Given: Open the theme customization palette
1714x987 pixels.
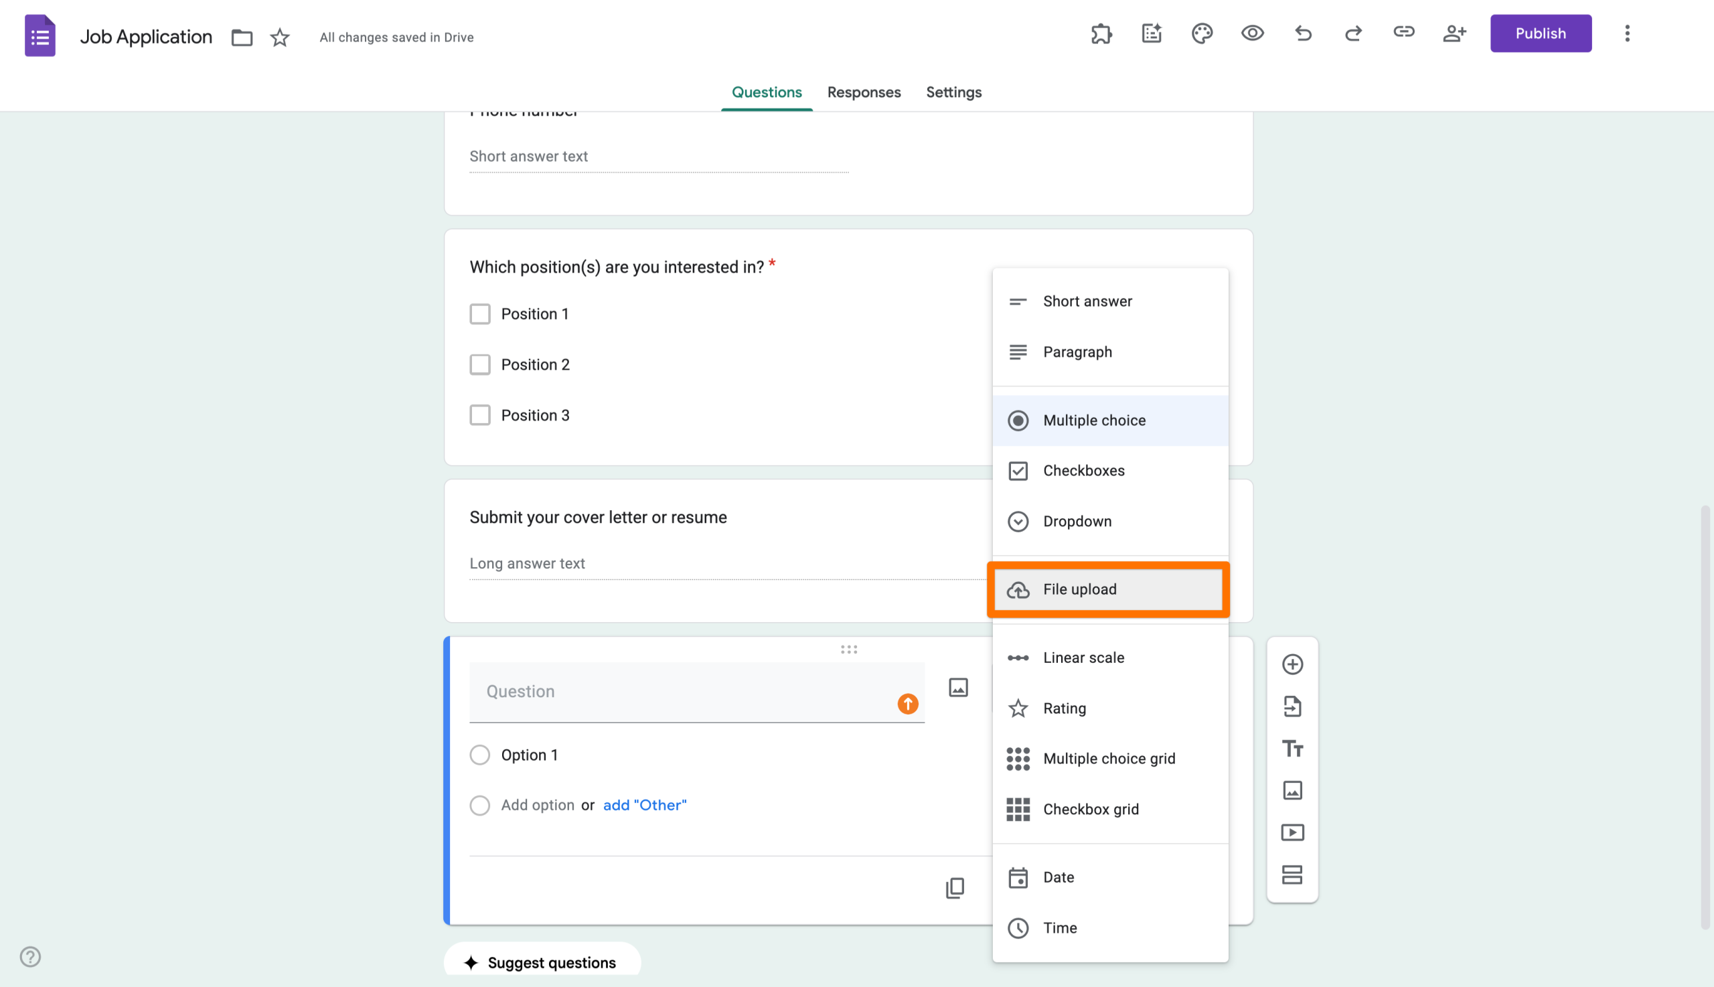Looking at the screenshot, I should pos(1202,33).
